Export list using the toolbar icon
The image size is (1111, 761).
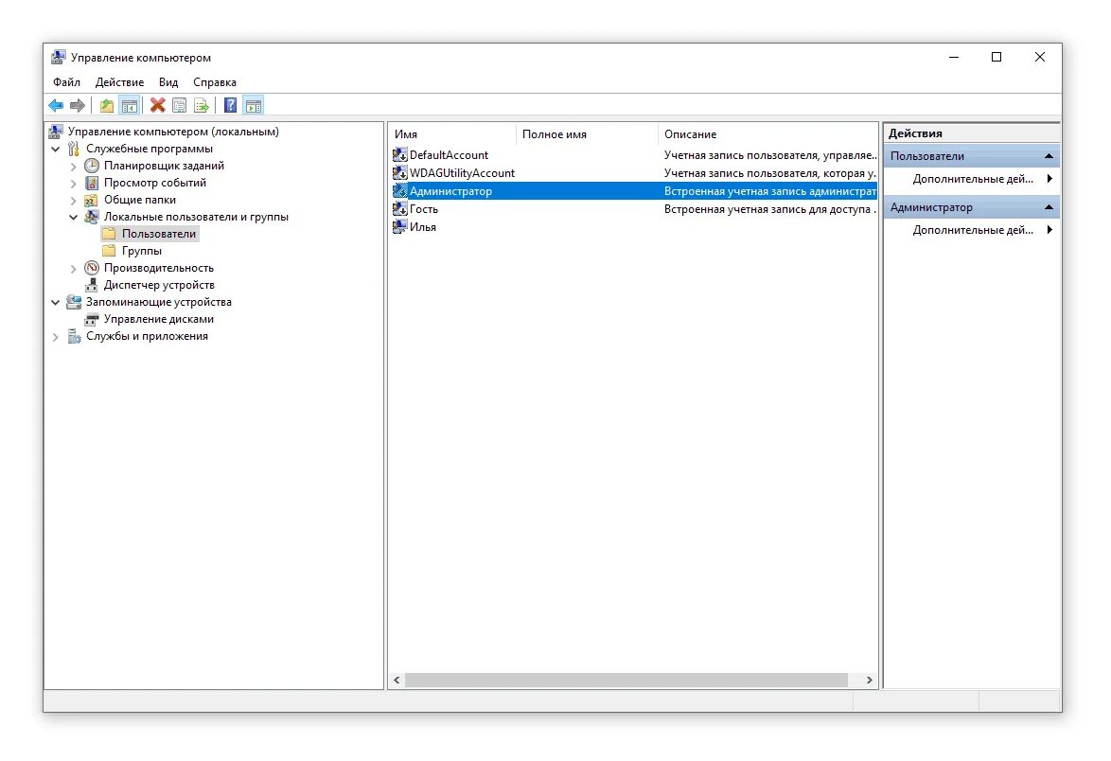(x=202, y=106)
